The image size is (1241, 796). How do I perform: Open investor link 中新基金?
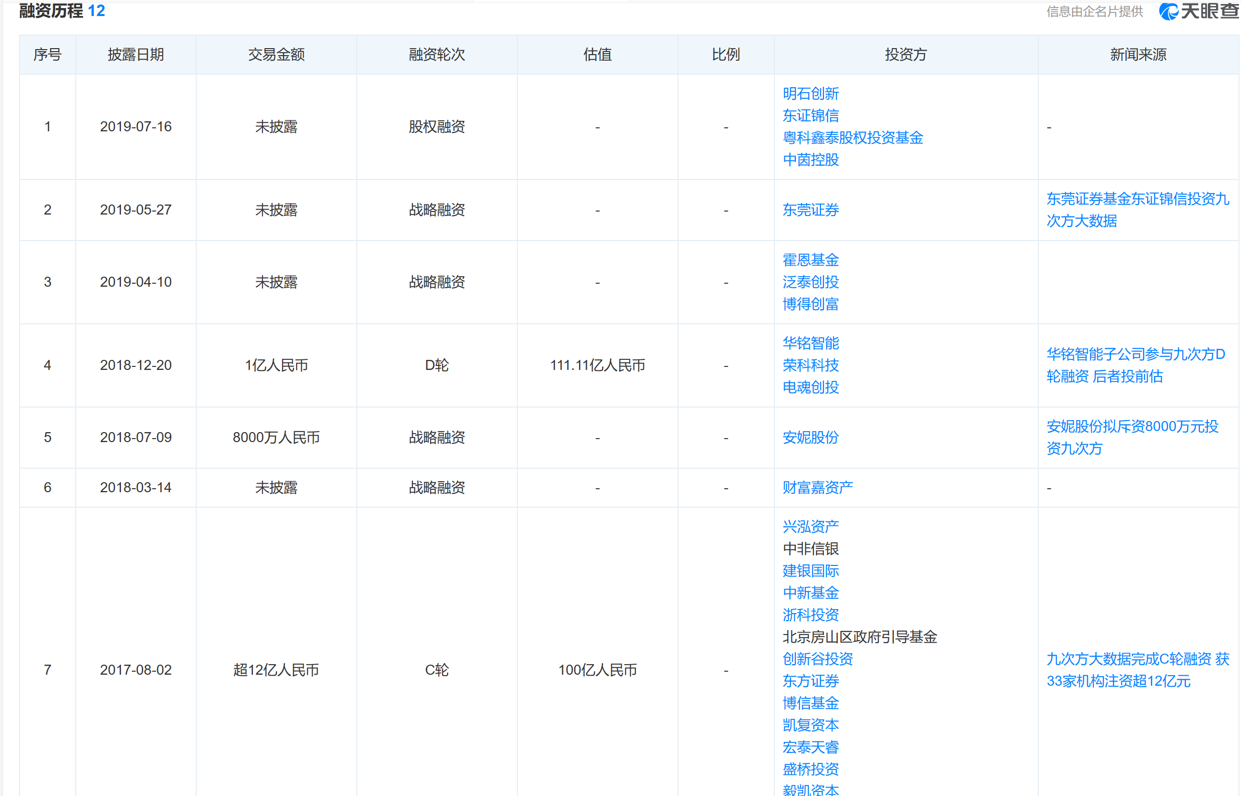(810, 593)
